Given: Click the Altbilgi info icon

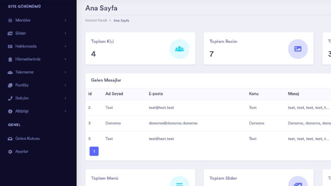Looking at the screenshot, I should click(x=10, y=111).
